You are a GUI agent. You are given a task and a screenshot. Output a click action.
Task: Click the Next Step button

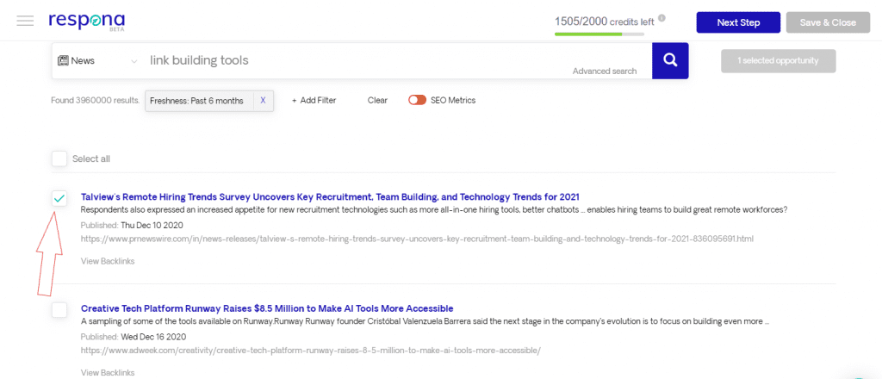pyautogui.click(x=738, y=22)
